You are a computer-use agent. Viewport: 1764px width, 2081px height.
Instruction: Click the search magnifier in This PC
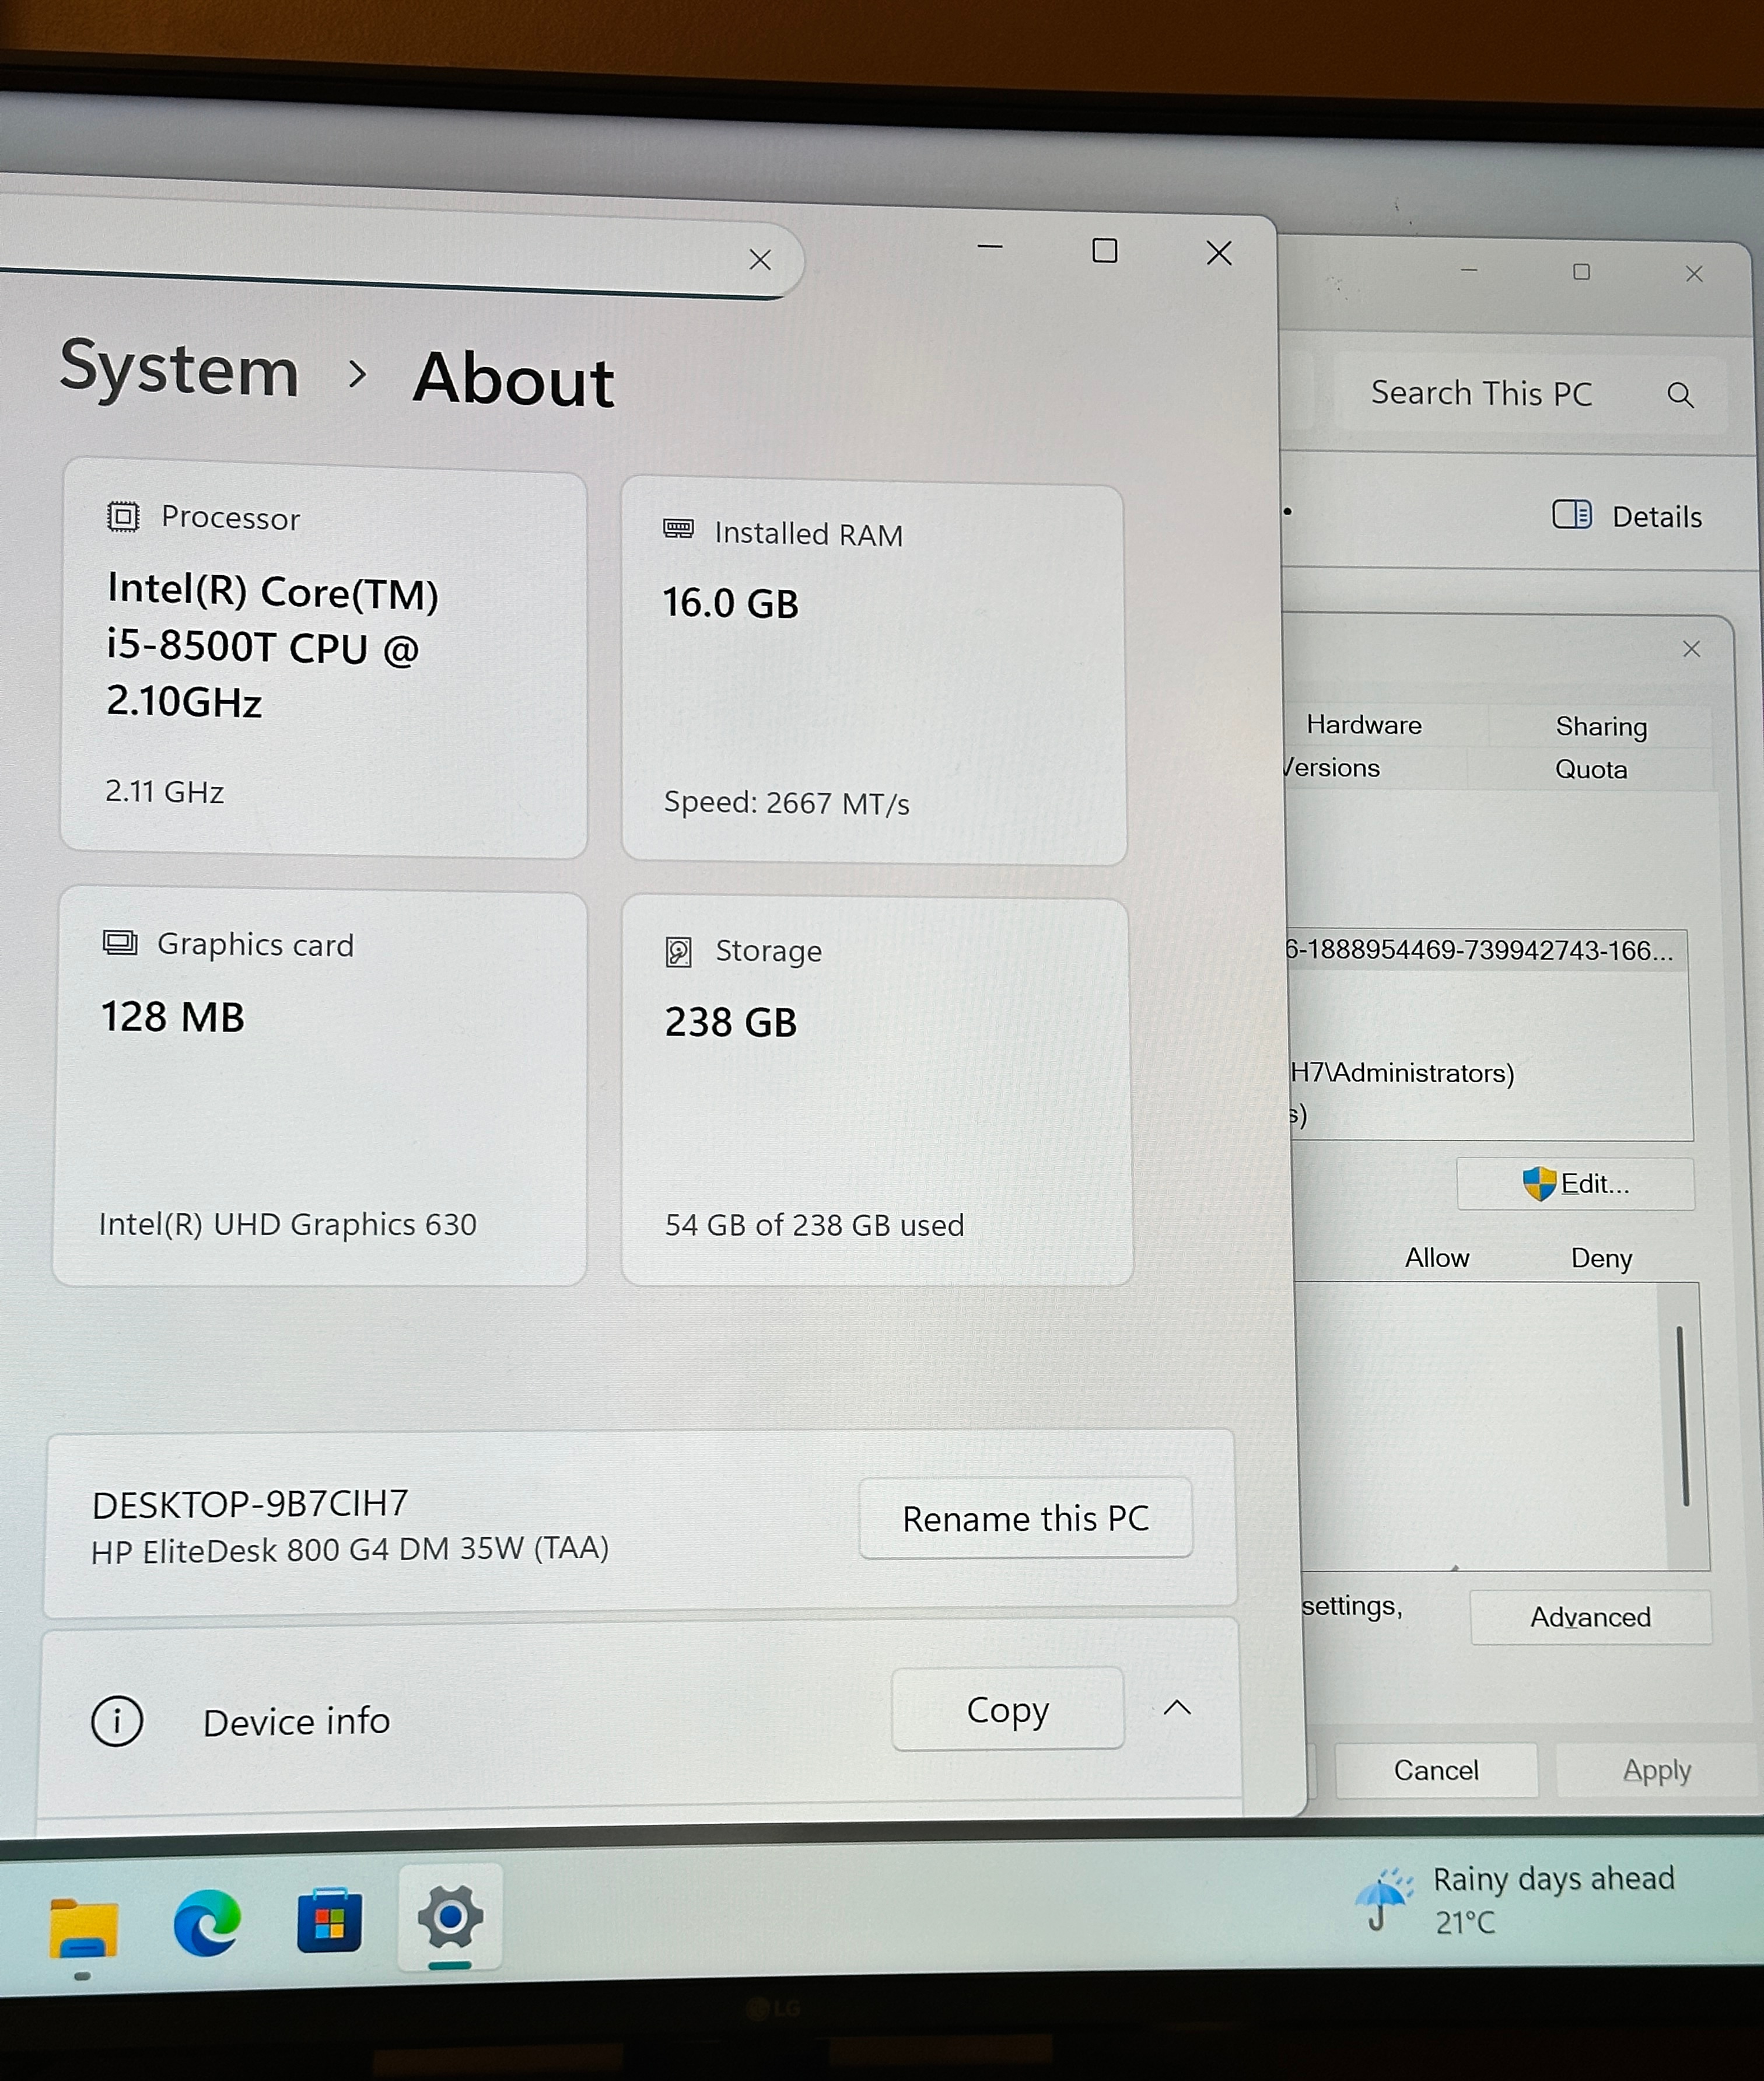tap(1680, 395)
